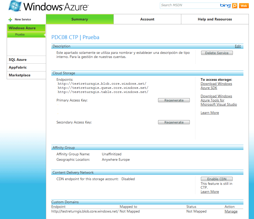Open Azure Tools for Visual Studio link

click(219, 100)
